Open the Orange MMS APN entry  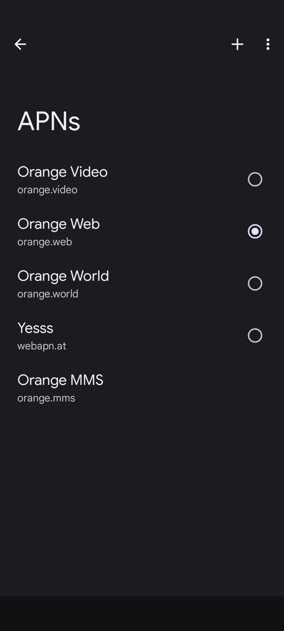pos(142,387)
